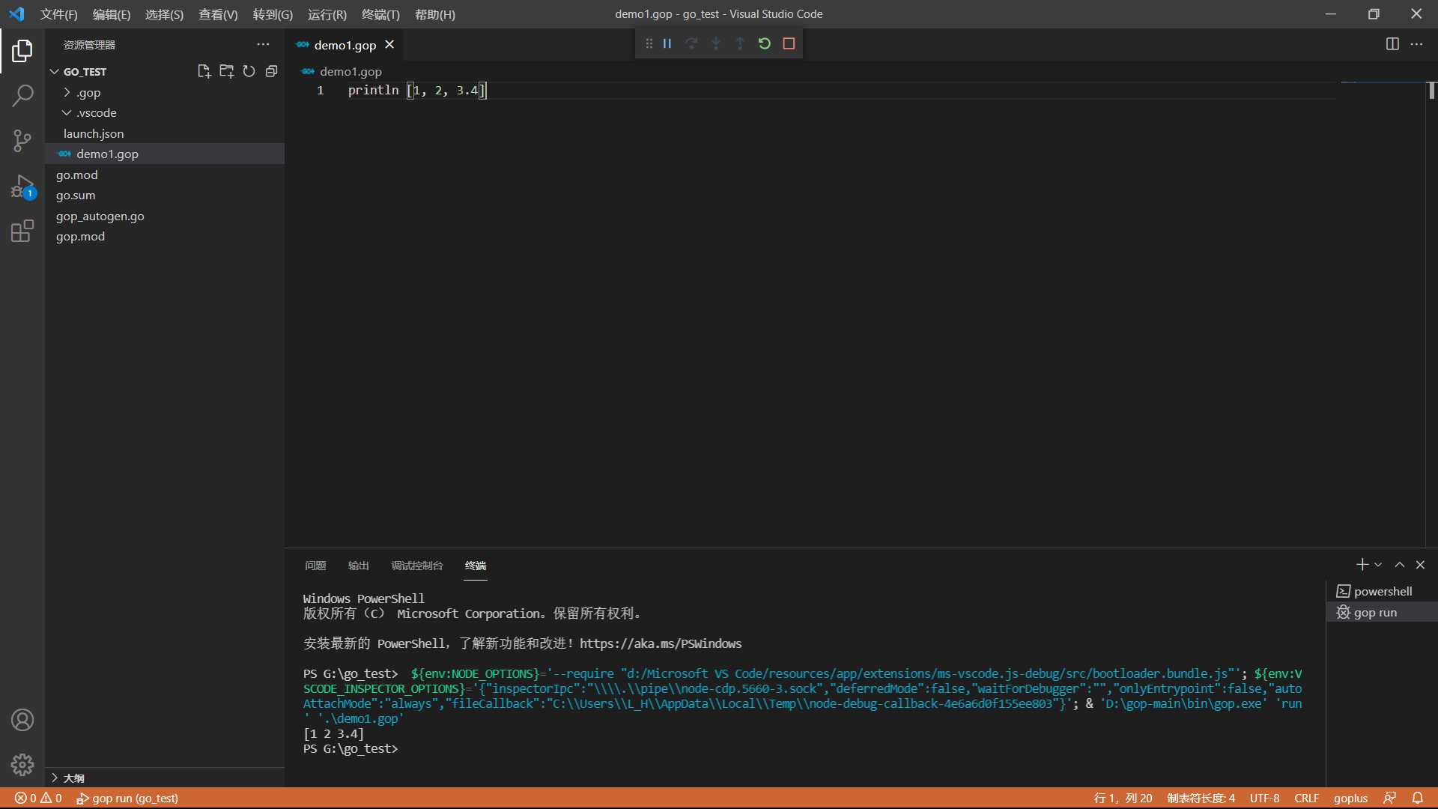Open go.sum from the explorer
Screen dimensions: 1438x809
tap(165, 195)
